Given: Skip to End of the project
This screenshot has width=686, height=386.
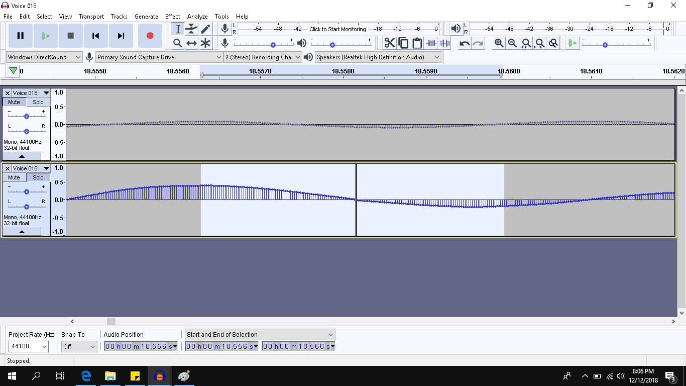Looking at the screenshot, I should tap(121, 36).
